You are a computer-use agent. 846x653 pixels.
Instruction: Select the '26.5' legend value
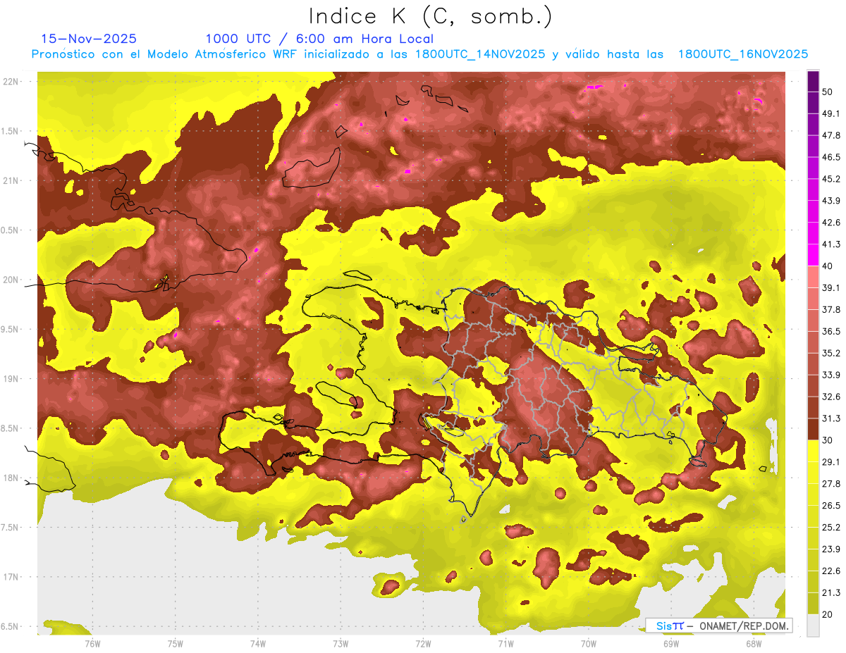coord(831,505)
